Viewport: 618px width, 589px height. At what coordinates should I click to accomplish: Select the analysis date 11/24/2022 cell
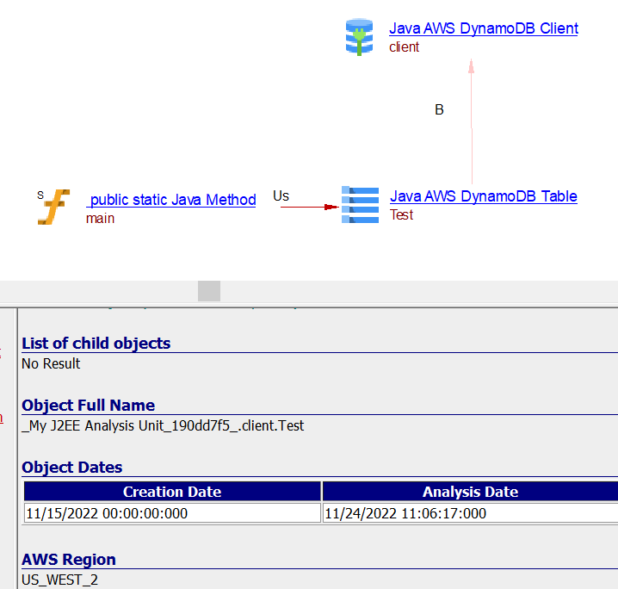pos(470,513)
